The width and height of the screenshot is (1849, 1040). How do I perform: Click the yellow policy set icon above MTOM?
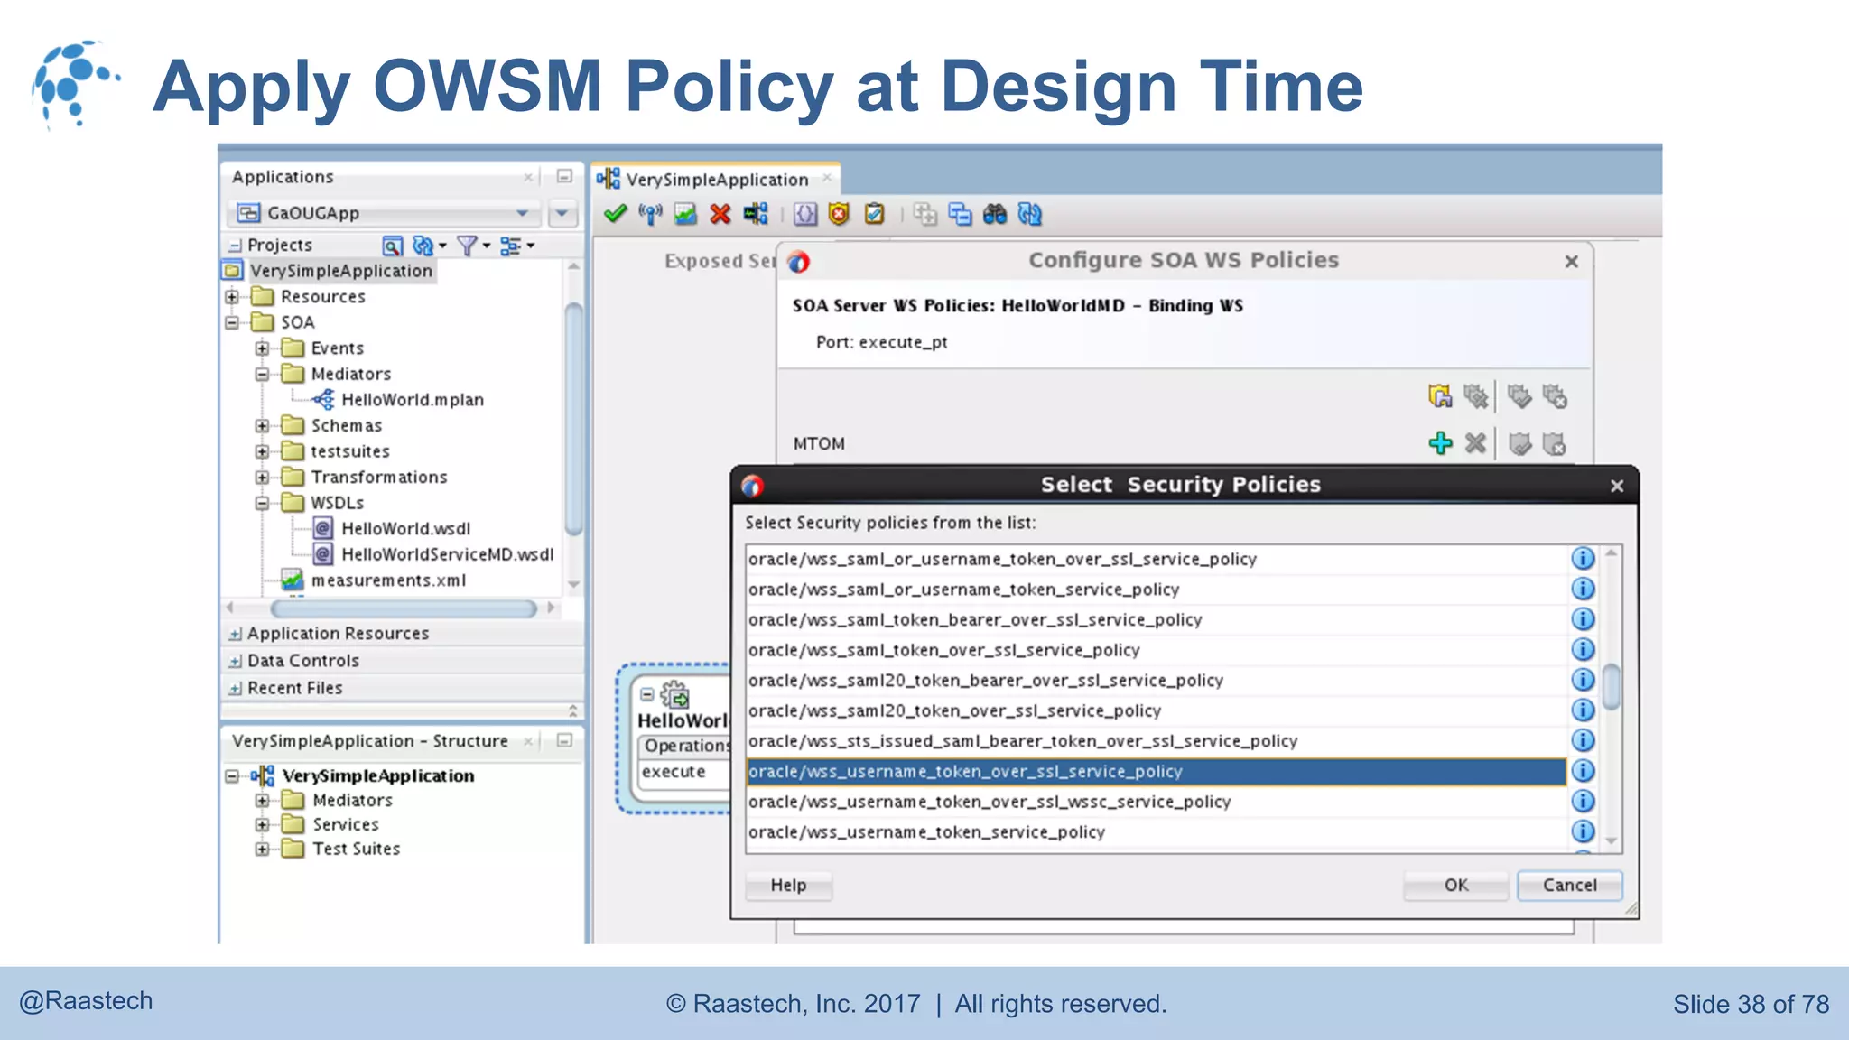(x=1440, y=395)
